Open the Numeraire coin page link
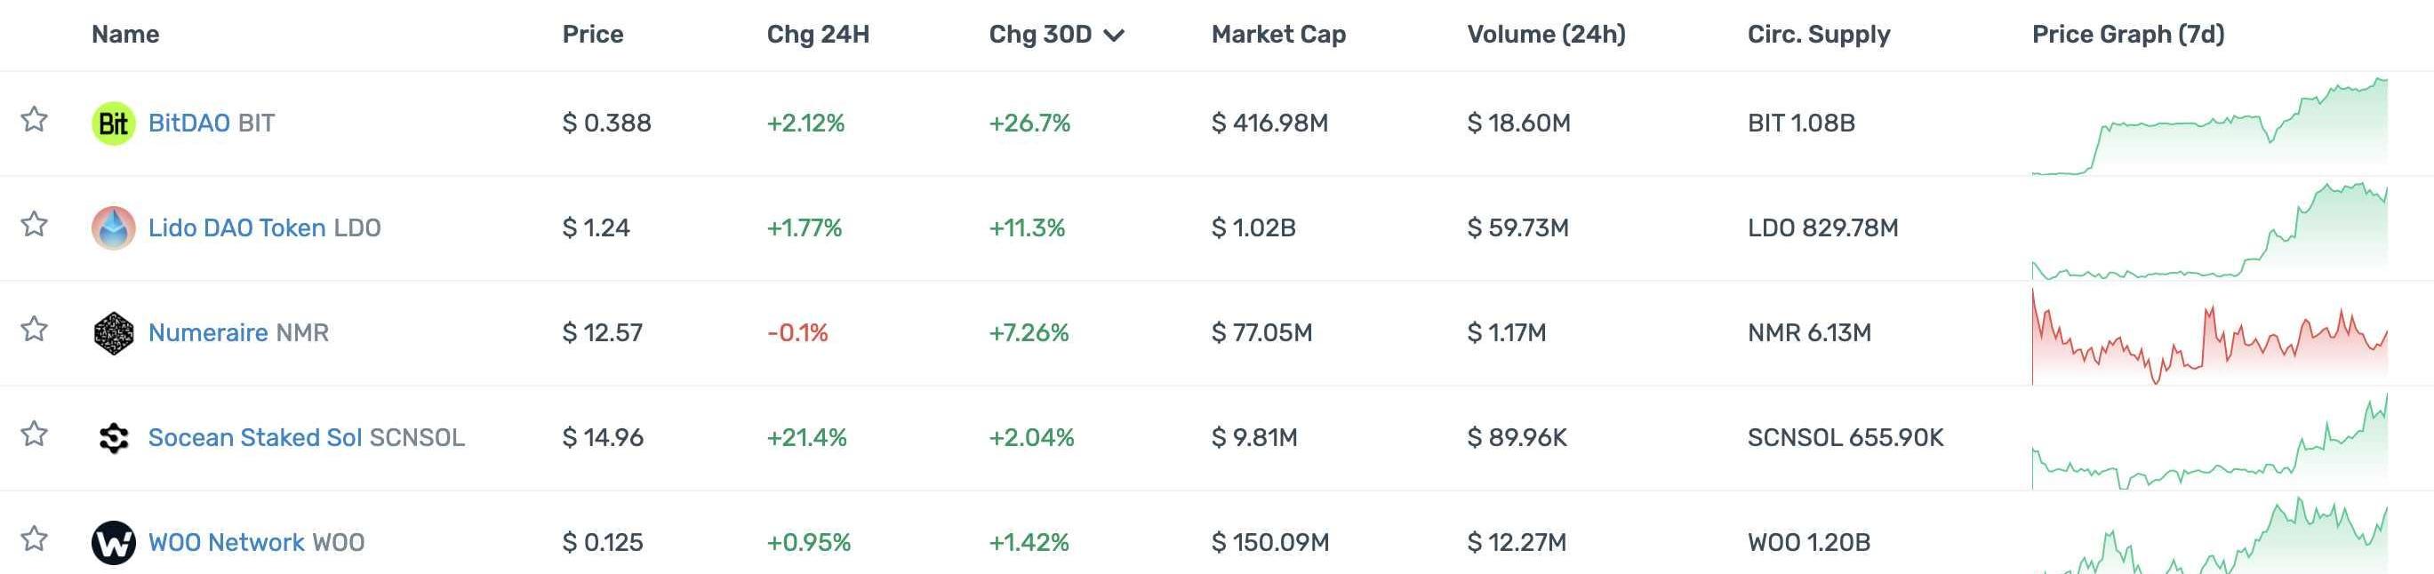 point(208,333)
